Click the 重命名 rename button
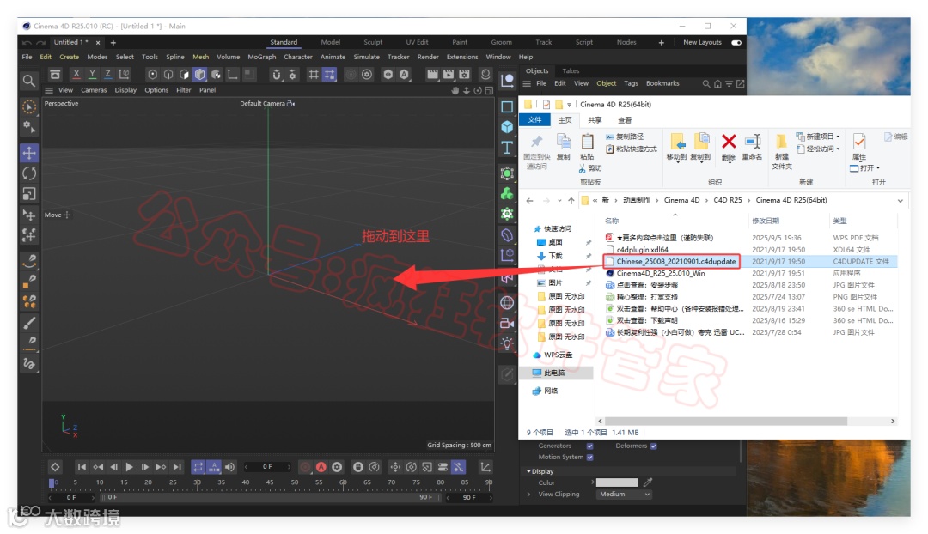Screen dimensions: 928x534 pos(752,148)
